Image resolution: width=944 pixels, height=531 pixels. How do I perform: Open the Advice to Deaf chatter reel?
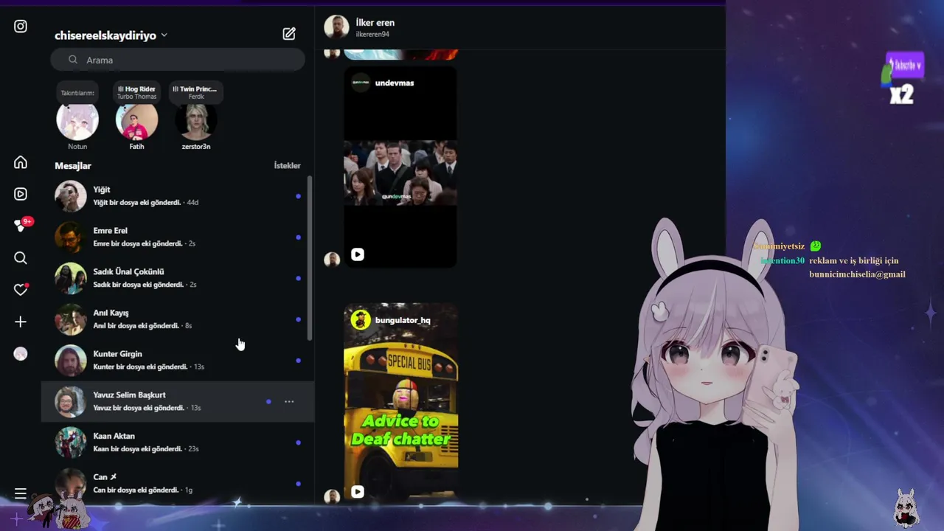[x=400, y=403]
